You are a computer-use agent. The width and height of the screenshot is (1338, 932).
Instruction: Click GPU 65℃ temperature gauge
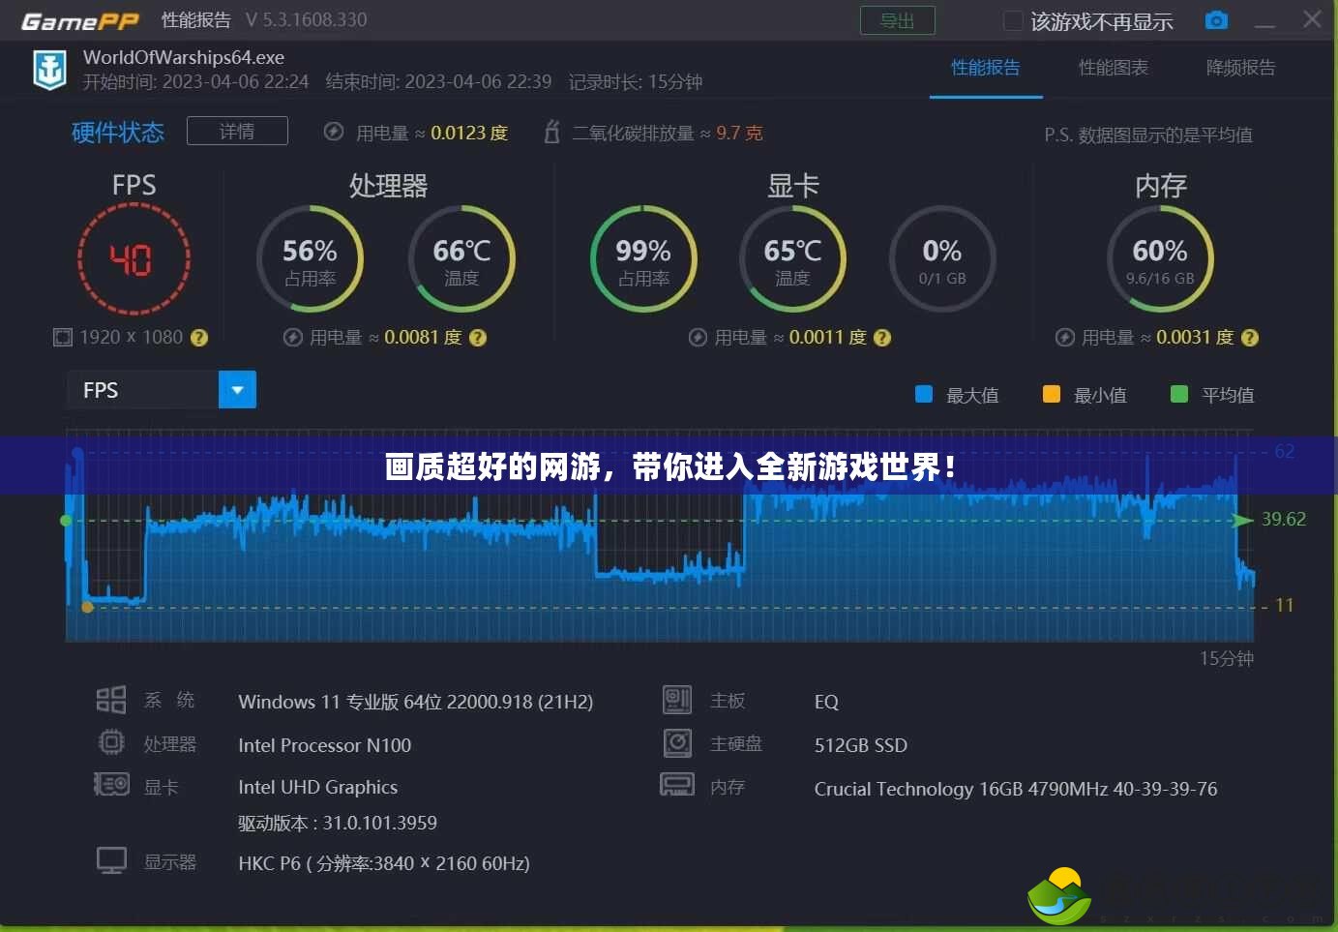pos(792,259)
